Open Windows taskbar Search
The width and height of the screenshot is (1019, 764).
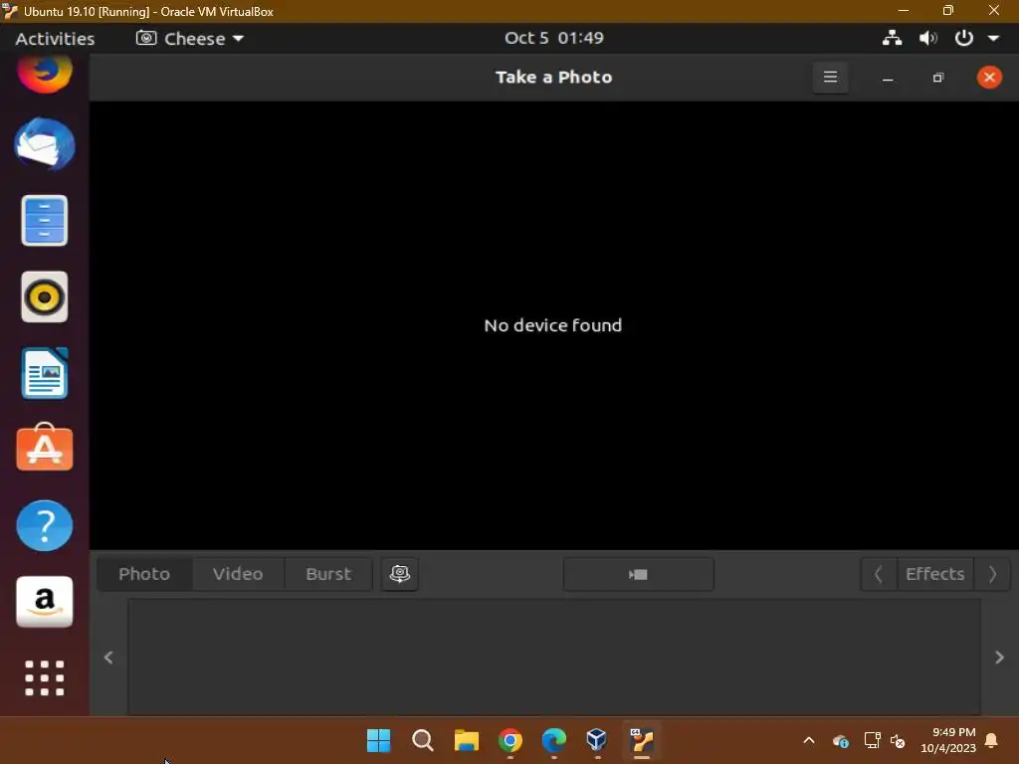(422, 740)
